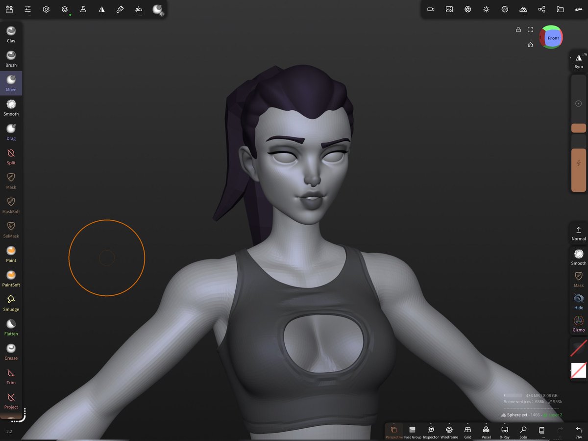588x441 pixels.
Task: Adjust the orange brush radius slider on the right
Action: pos(578,128)
